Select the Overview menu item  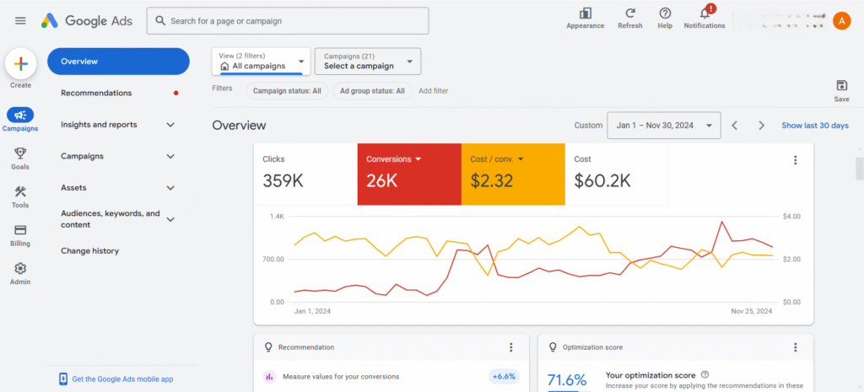(x=118, y=61)
